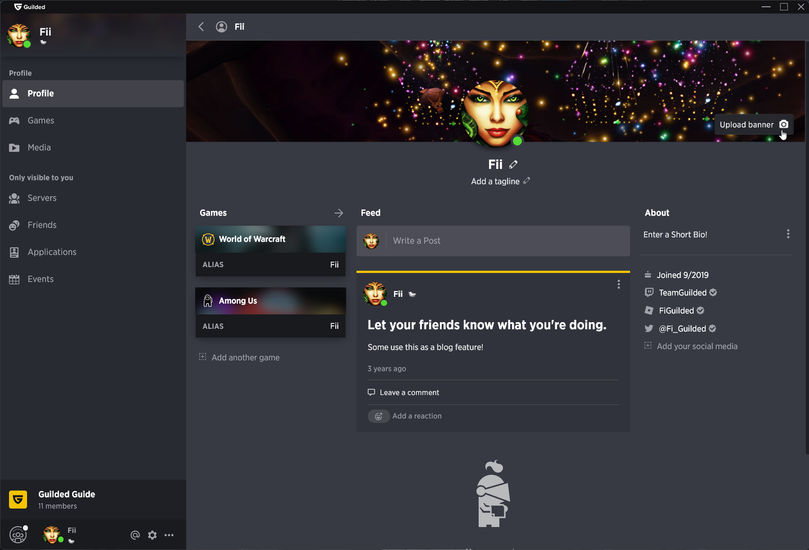Click the Twitter bird icon

pos(649,328)
